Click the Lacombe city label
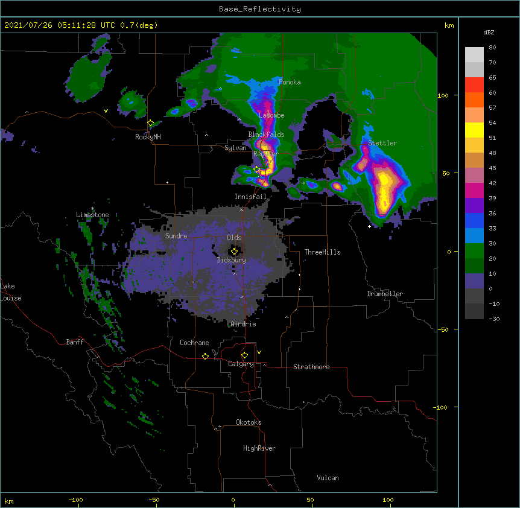 271,115
